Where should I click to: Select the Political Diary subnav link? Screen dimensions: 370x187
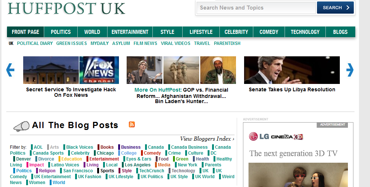tap(35, 43)
